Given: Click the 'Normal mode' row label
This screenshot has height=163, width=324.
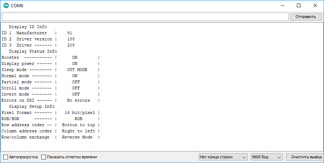Looking at the screenshot, I should coord(15,76).
